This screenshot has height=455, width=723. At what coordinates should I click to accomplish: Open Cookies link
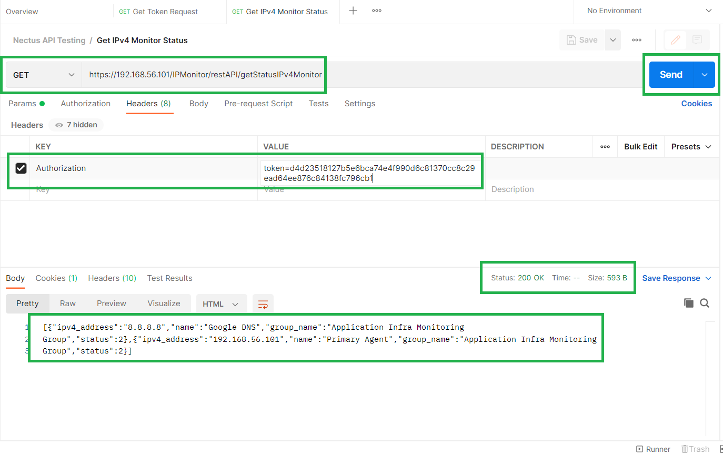tap(697, 104)
